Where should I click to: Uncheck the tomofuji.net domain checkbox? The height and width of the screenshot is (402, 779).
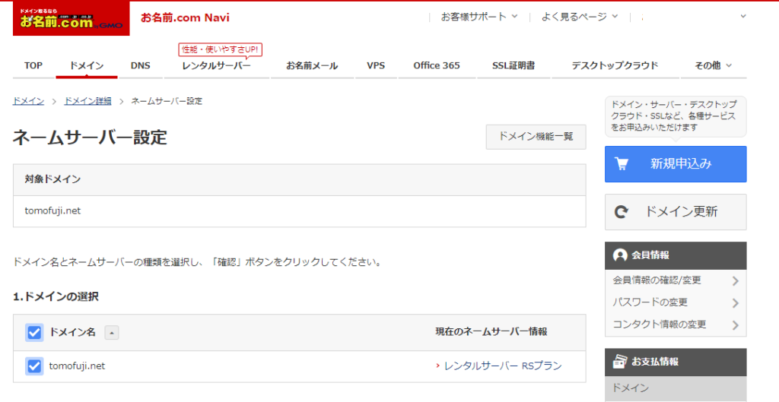pos(34,366)
